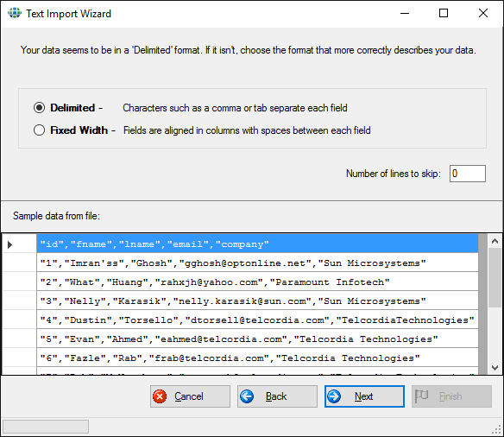Maximize the Text Import Wizard window
Image resolution: width=504 pixels, height=437 pixels.
(444, 13)
